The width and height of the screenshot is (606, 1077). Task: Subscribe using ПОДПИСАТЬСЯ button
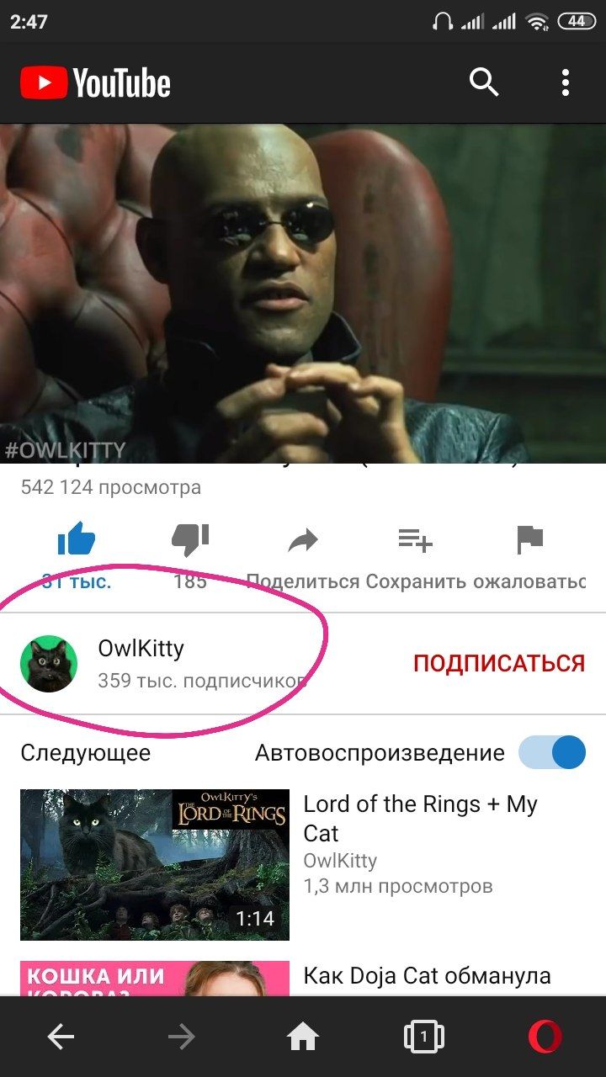pyautogui.click(x=499, y=663)
